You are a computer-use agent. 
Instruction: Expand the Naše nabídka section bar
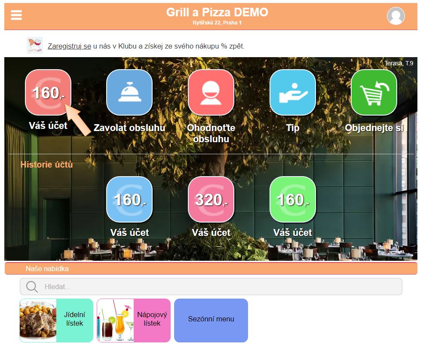click(211, 269)
